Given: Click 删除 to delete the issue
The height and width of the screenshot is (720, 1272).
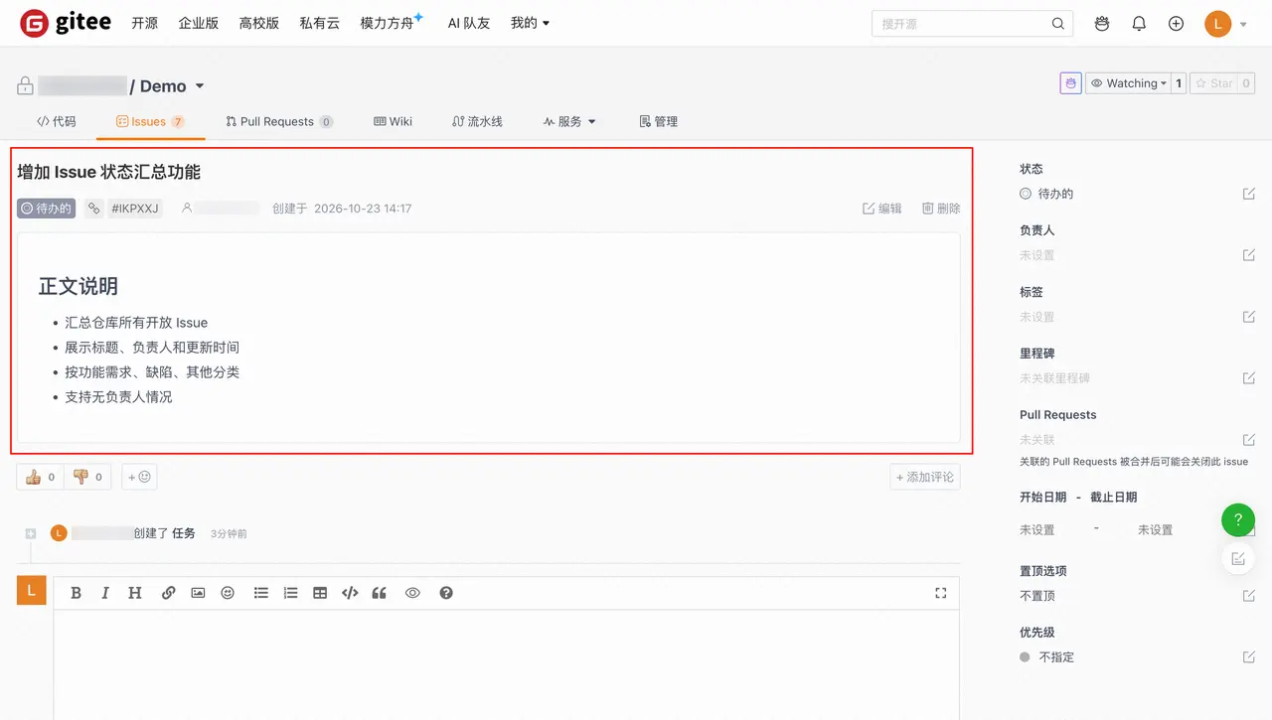Looking at the screenshot, I should tap(941, 209).
